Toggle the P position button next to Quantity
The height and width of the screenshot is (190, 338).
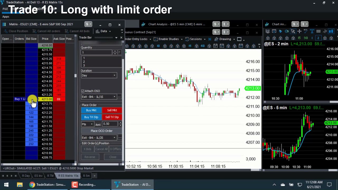[119, 52]
